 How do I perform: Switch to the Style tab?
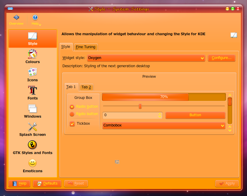coord(66,47)
